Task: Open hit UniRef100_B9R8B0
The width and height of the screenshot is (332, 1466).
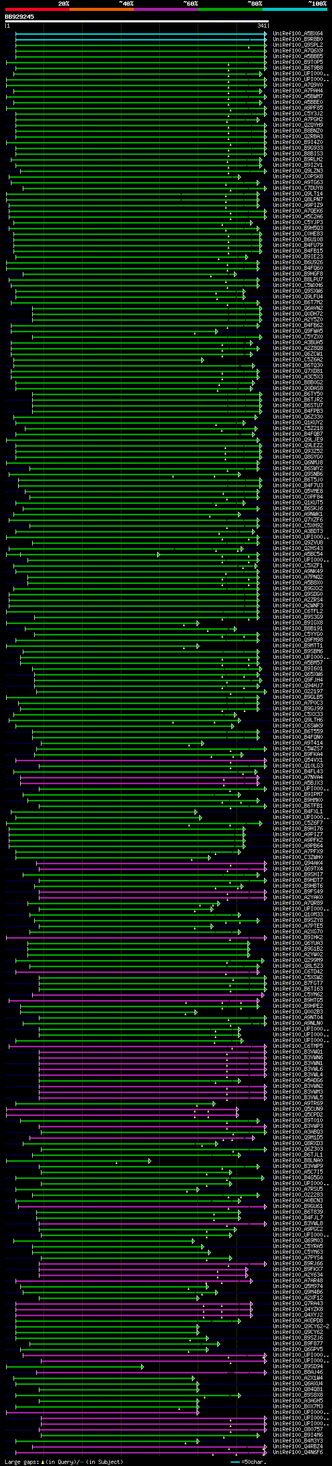Action: (298, 40)
